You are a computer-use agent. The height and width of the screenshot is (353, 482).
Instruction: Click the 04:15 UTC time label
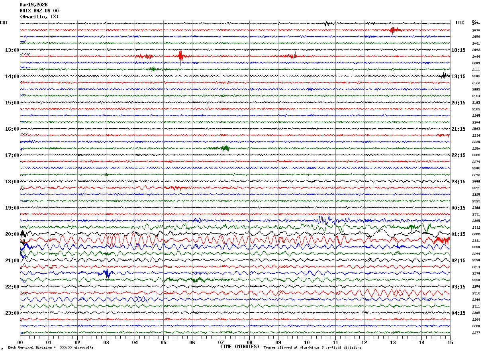click(458, 313)
